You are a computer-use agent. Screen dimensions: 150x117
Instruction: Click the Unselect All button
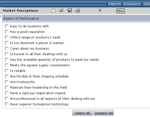tap(104, 113)
